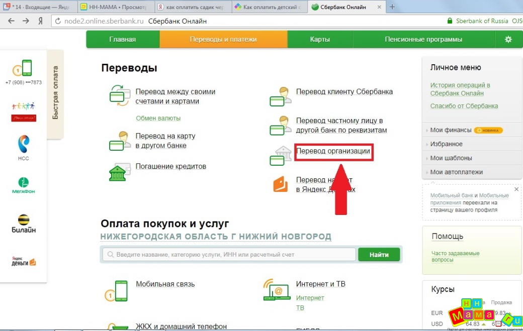Switch to the Входящие Яндекс browser tab
523x331 pixels.
click(39, 7)
